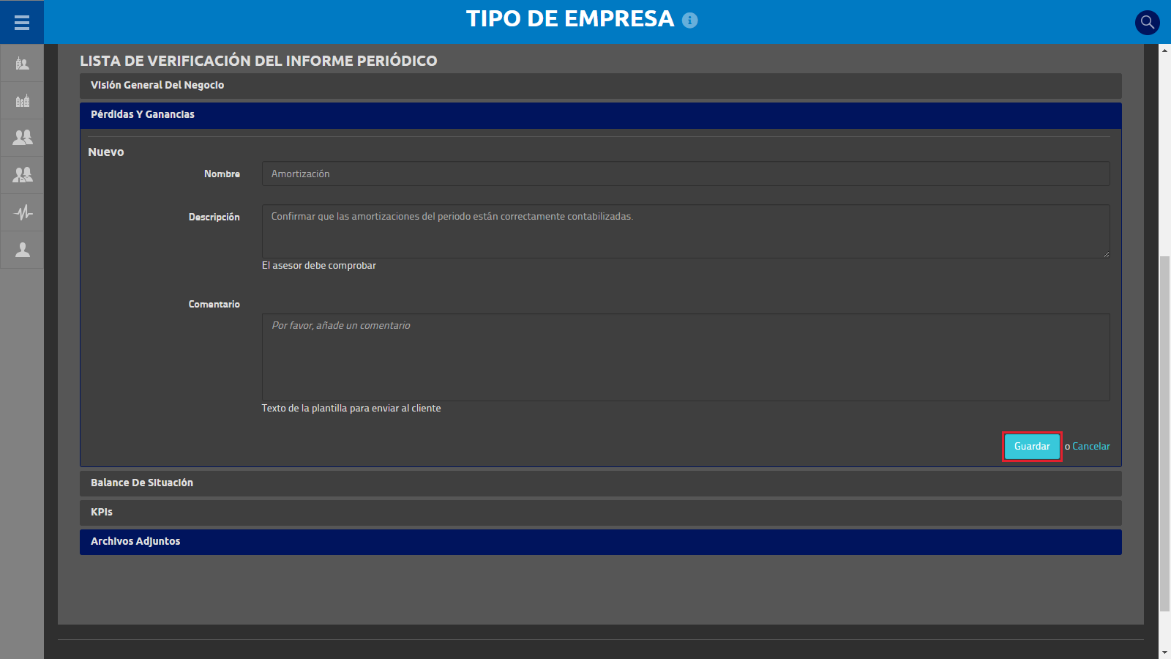The height and width of the screenshot is (659, 1171).
Task: Click the page vertical scrollbar thumb
Action: (1164, 433)
